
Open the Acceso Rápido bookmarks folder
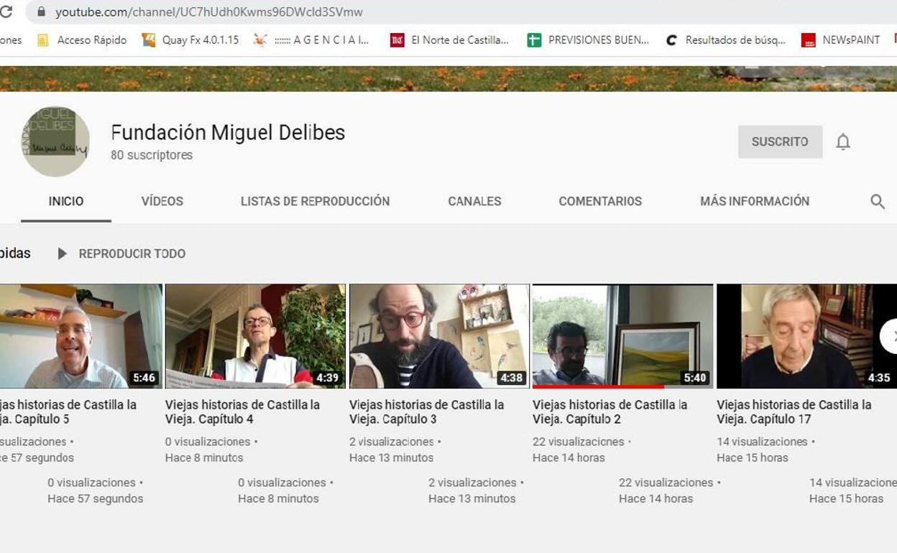(x=82, y=40)
